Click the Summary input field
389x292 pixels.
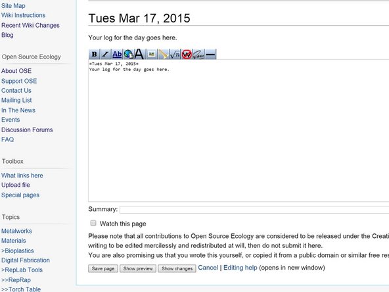point(254,210)
